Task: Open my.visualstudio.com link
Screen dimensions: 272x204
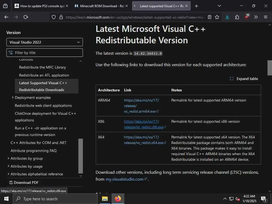Action: tap(126, 179)
